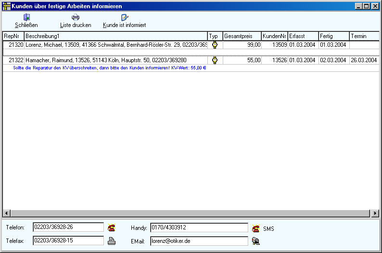Click the Telefax number field

(x=68, y=240)
